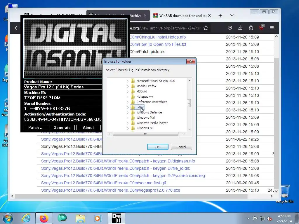Click the uBlock Origin shield icon
The width and height of the screenshot is (299, 224).
261,28
